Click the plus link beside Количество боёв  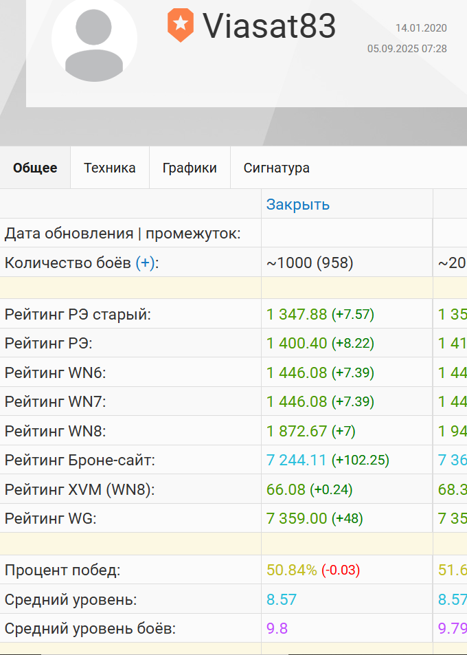click(x=145, y=263)
